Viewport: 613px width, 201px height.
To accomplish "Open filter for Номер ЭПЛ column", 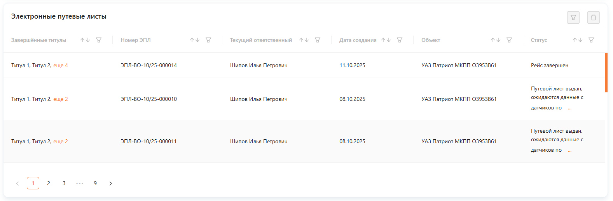I will [208, 40].
